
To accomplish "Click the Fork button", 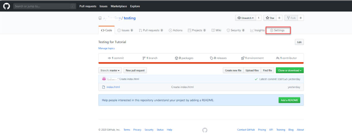I will [x=291, y=18].
